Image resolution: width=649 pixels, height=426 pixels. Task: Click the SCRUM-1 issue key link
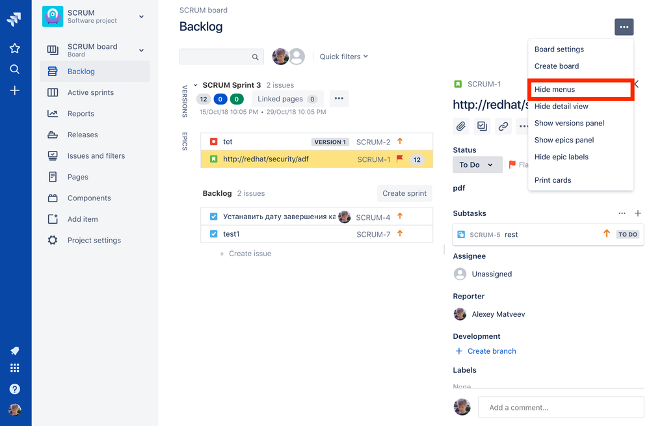coord(484,84)
